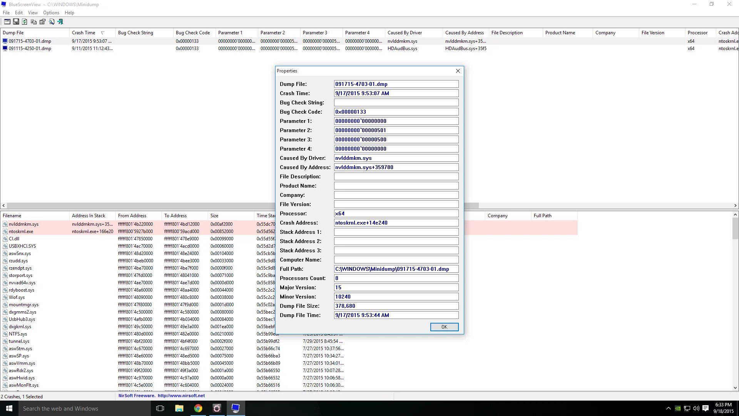This screenshot has width=739, height=416.
Task: Click the NirSoft website link at bottom
Action: [181, 396]
